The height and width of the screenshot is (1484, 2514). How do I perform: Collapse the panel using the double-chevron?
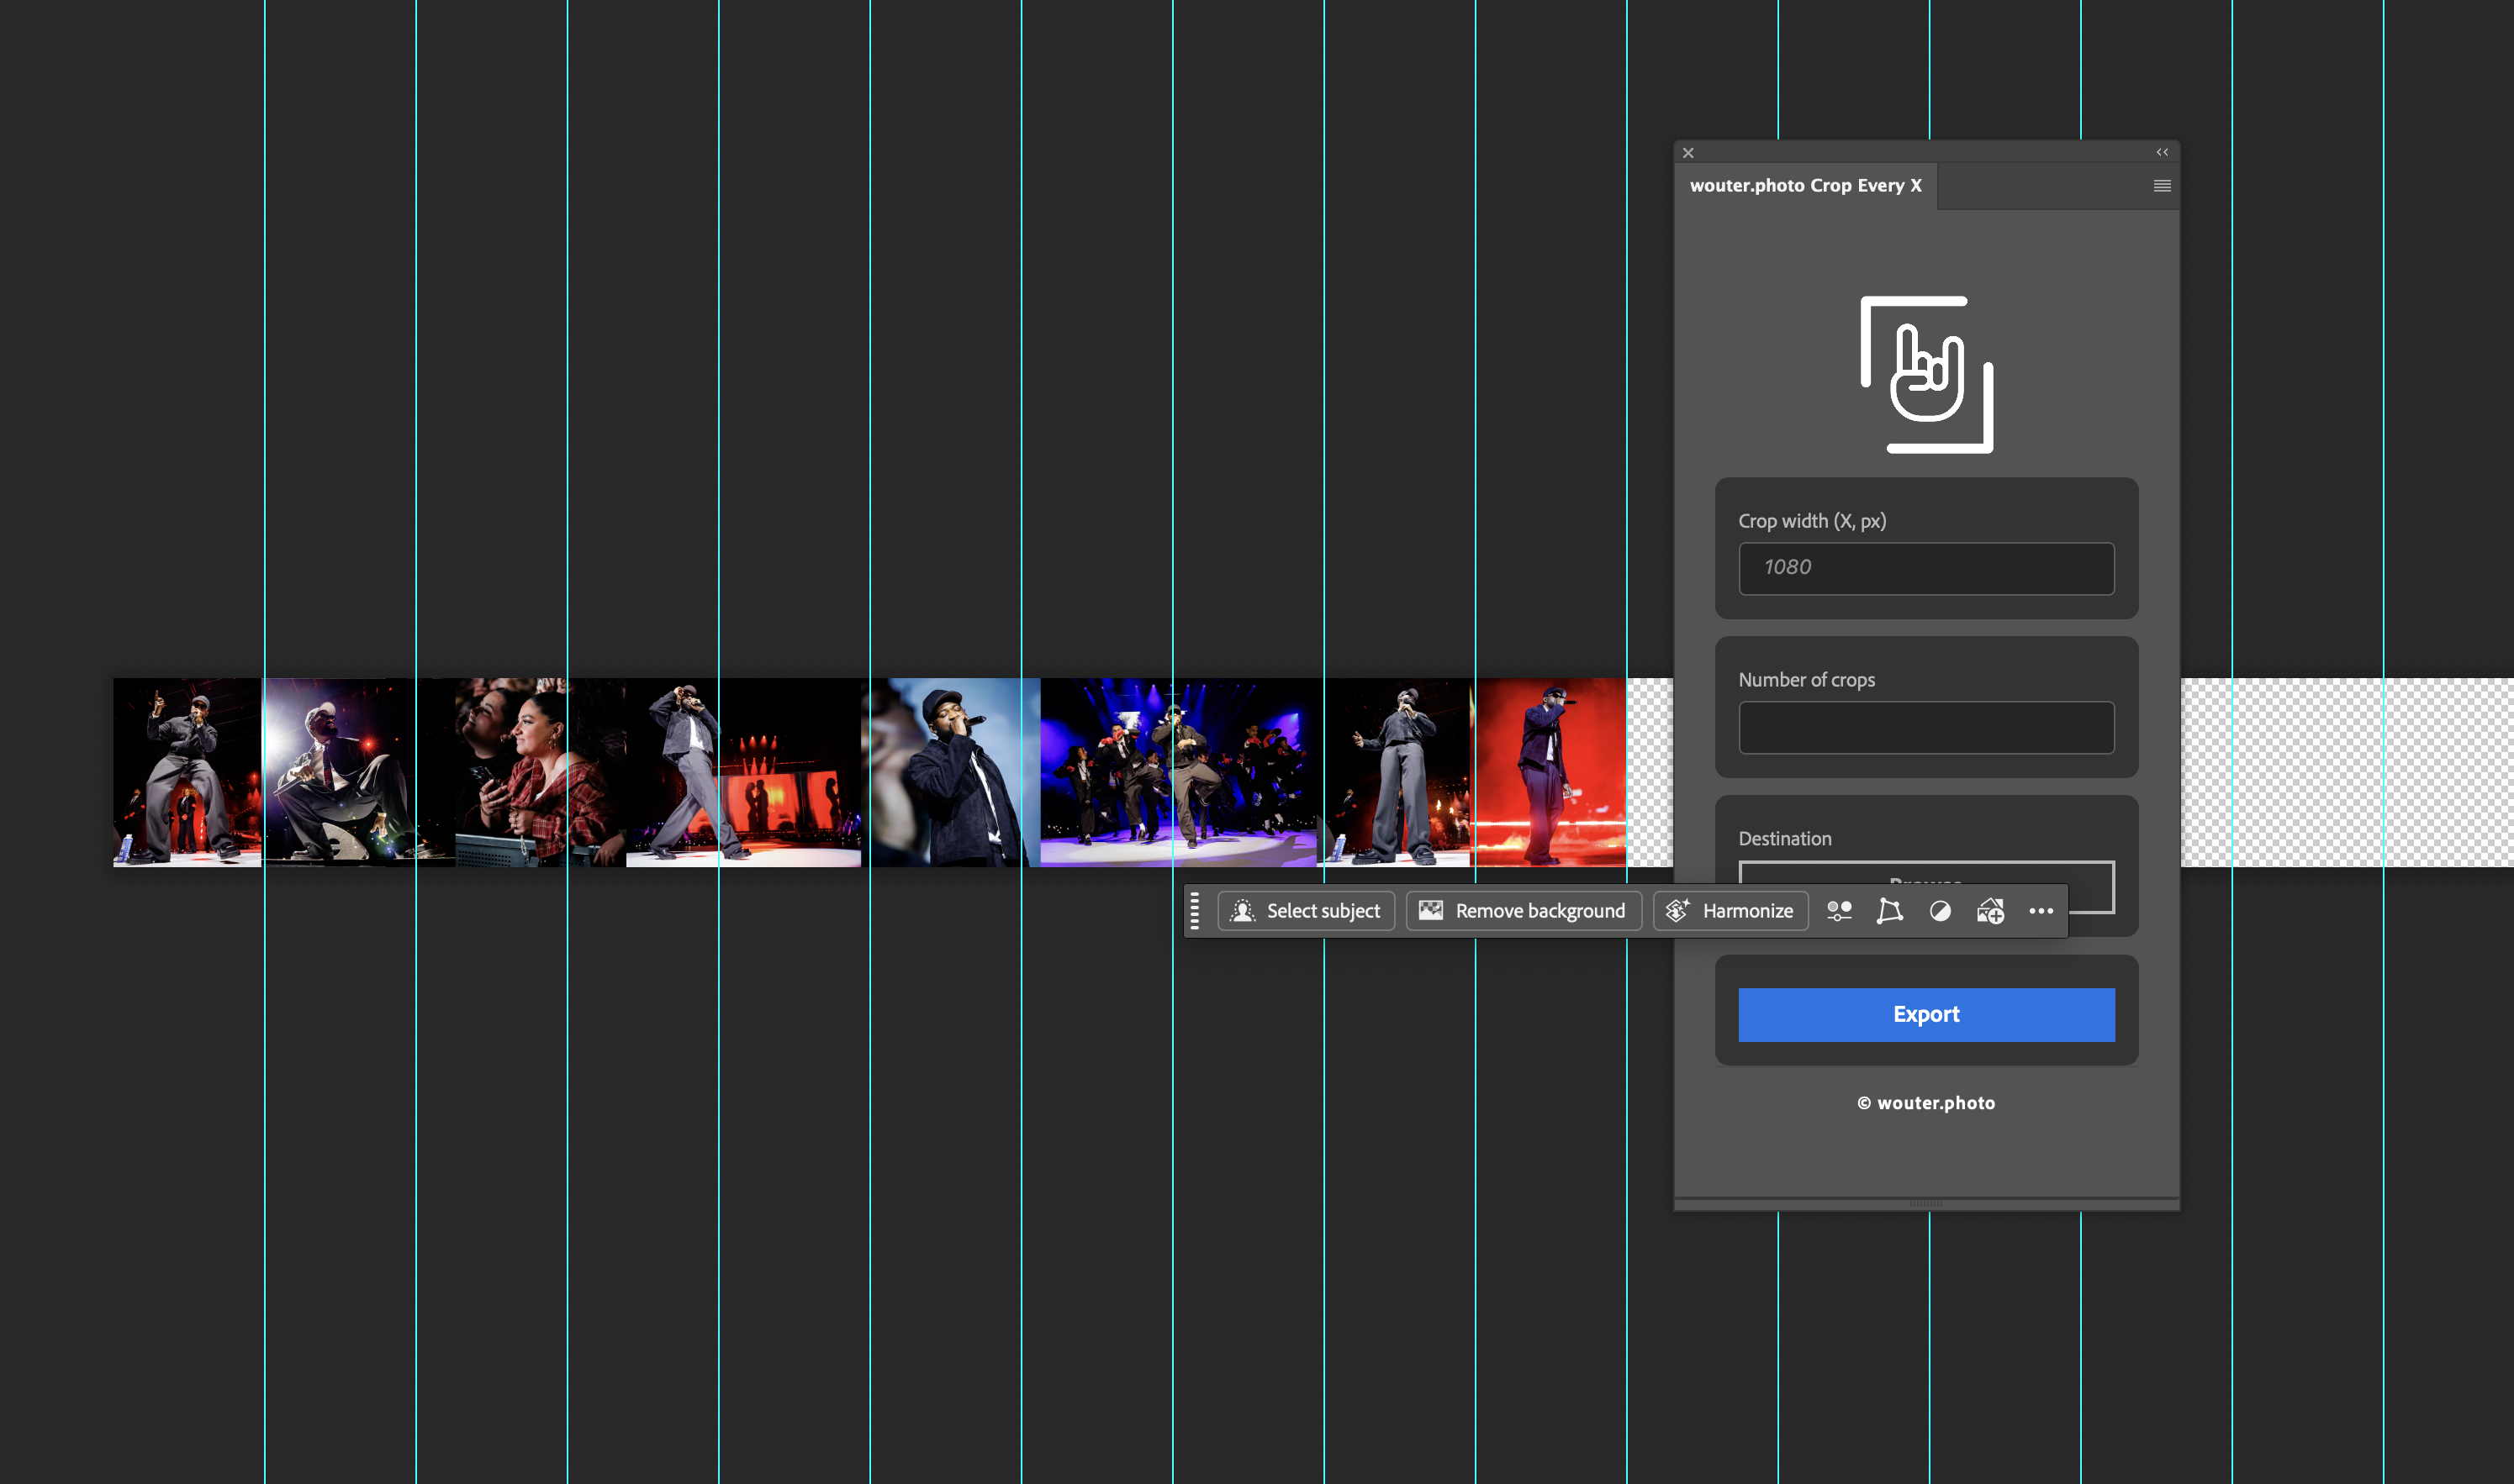click(2162, 151)
